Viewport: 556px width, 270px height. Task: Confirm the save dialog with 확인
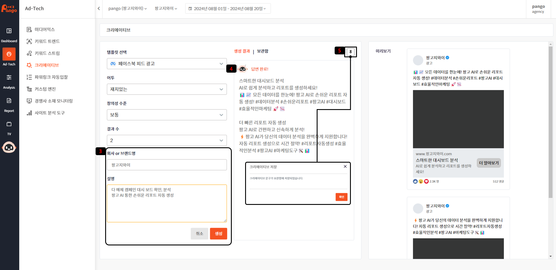coord(341,197)
